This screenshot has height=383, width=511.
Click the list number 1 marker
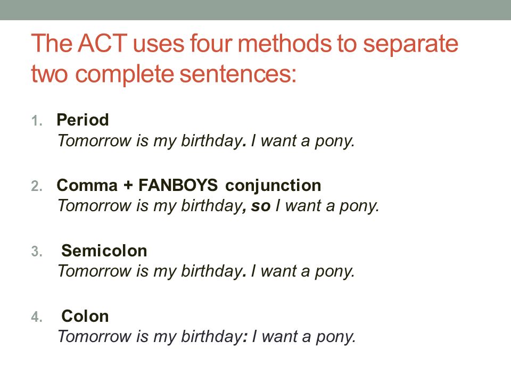pyautogui.click(x=37, y=121)
